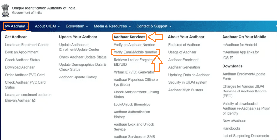Image resolution: width=277 pixels, height=140 pixels.
Task: Click the Government of India emblem logo
Action: pos(5,10)
